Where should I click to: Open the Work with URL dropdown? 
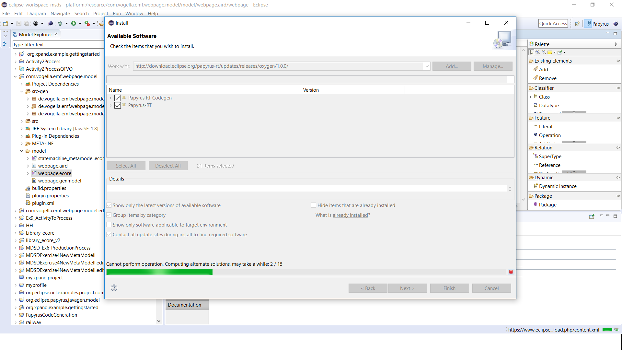(427, 66)
